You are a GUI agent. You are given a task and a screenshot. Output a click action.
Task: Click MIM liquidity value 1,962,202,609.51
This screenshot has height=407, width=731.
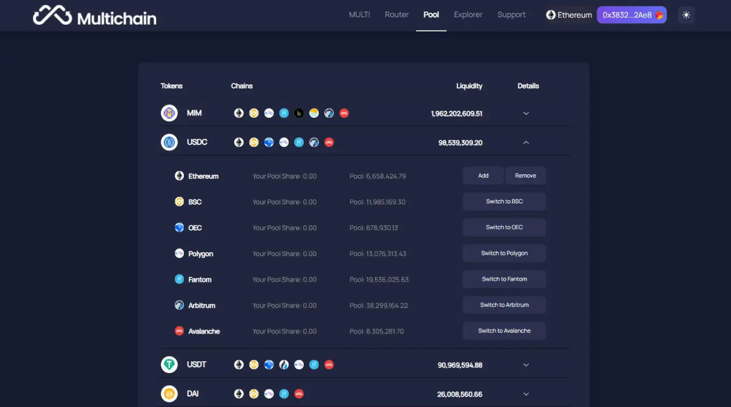coord(457,113)
